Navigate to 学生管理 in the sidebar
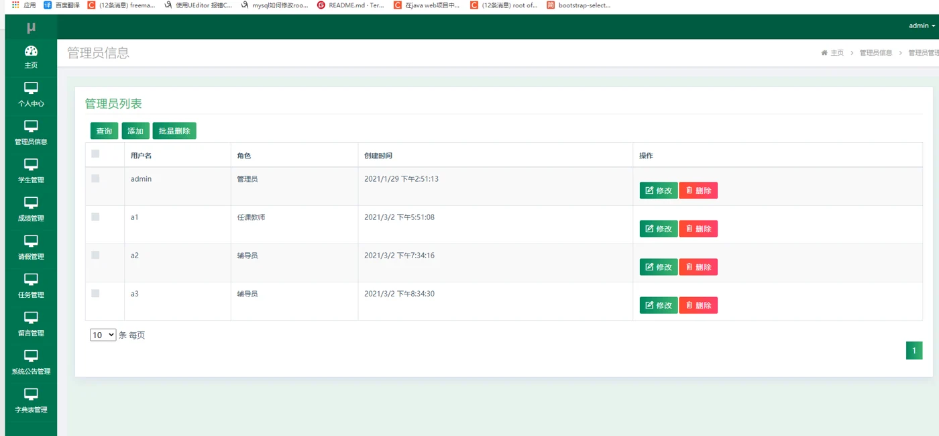This screenshot has width=939, height=436. (31, 172)
